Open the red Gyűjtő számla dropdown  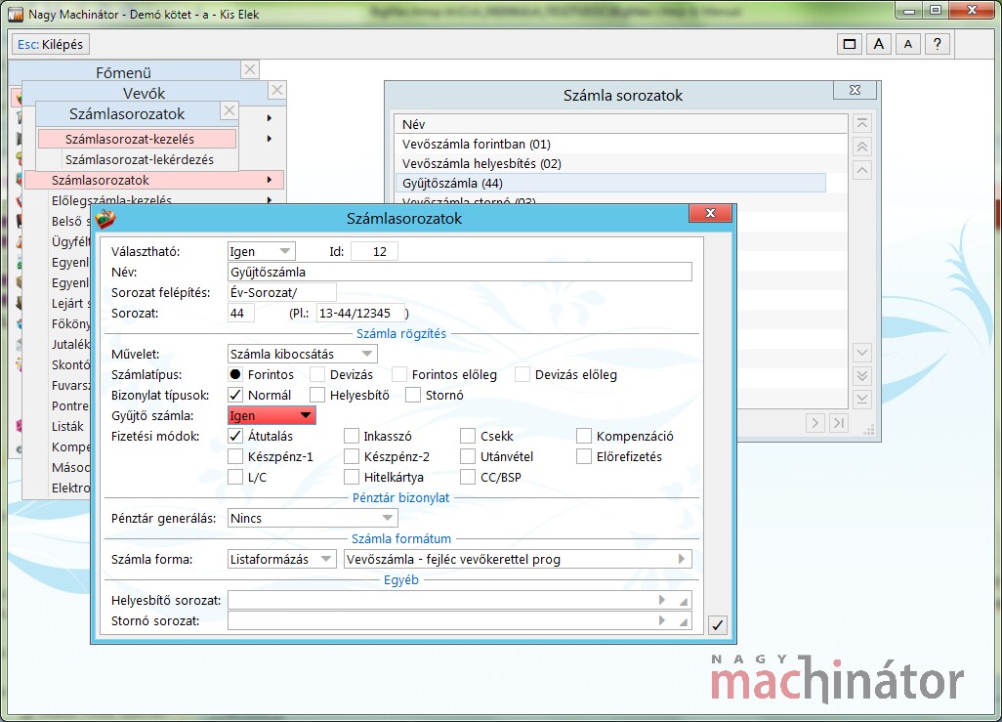tap(271, 415)
